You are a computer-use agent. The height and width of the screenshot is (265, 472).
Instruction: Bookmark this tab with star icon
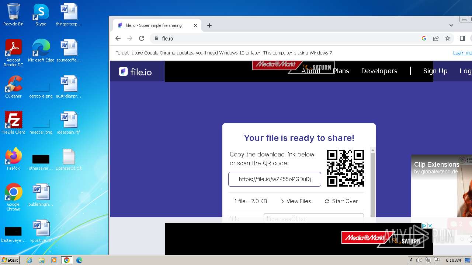click(x=448, y=38)
